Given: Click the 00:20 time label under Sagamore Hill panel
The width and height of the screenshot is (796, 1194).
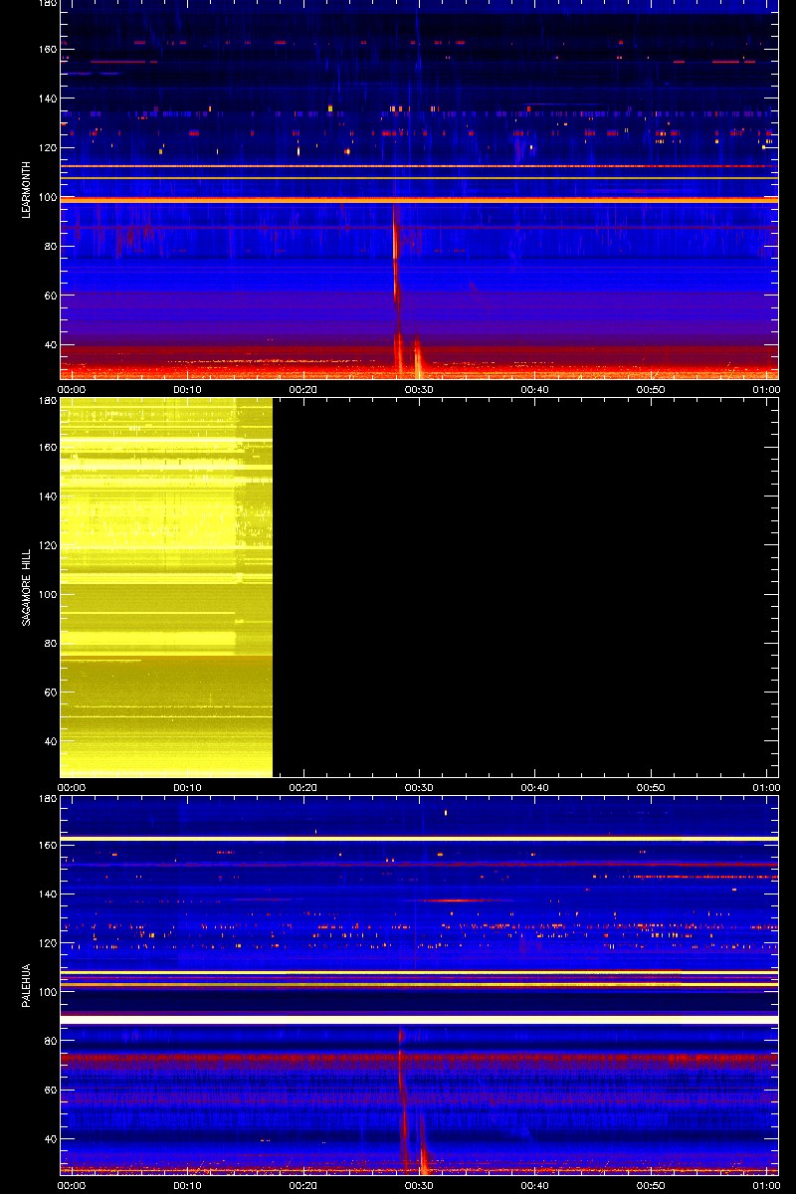Looking at the screenshot, I should [303, 787].
